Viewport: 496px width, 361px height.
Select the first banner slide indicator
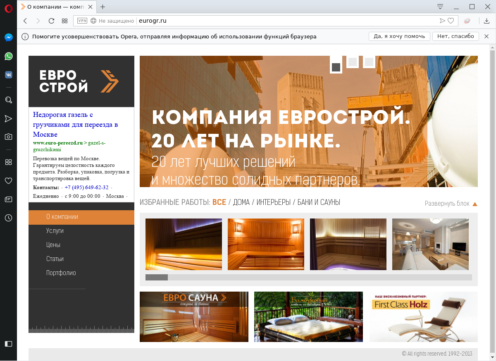(336, 65)
